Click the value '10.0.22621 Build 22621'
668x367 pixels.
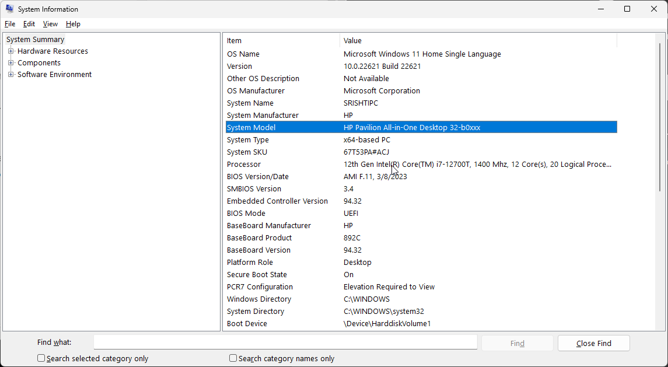coord(382,67)
